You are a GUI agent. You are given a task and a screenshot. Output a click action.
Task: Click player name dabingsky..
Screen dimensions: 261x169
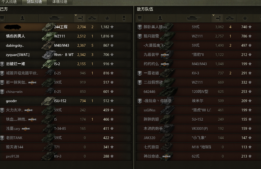coord(15,46)
